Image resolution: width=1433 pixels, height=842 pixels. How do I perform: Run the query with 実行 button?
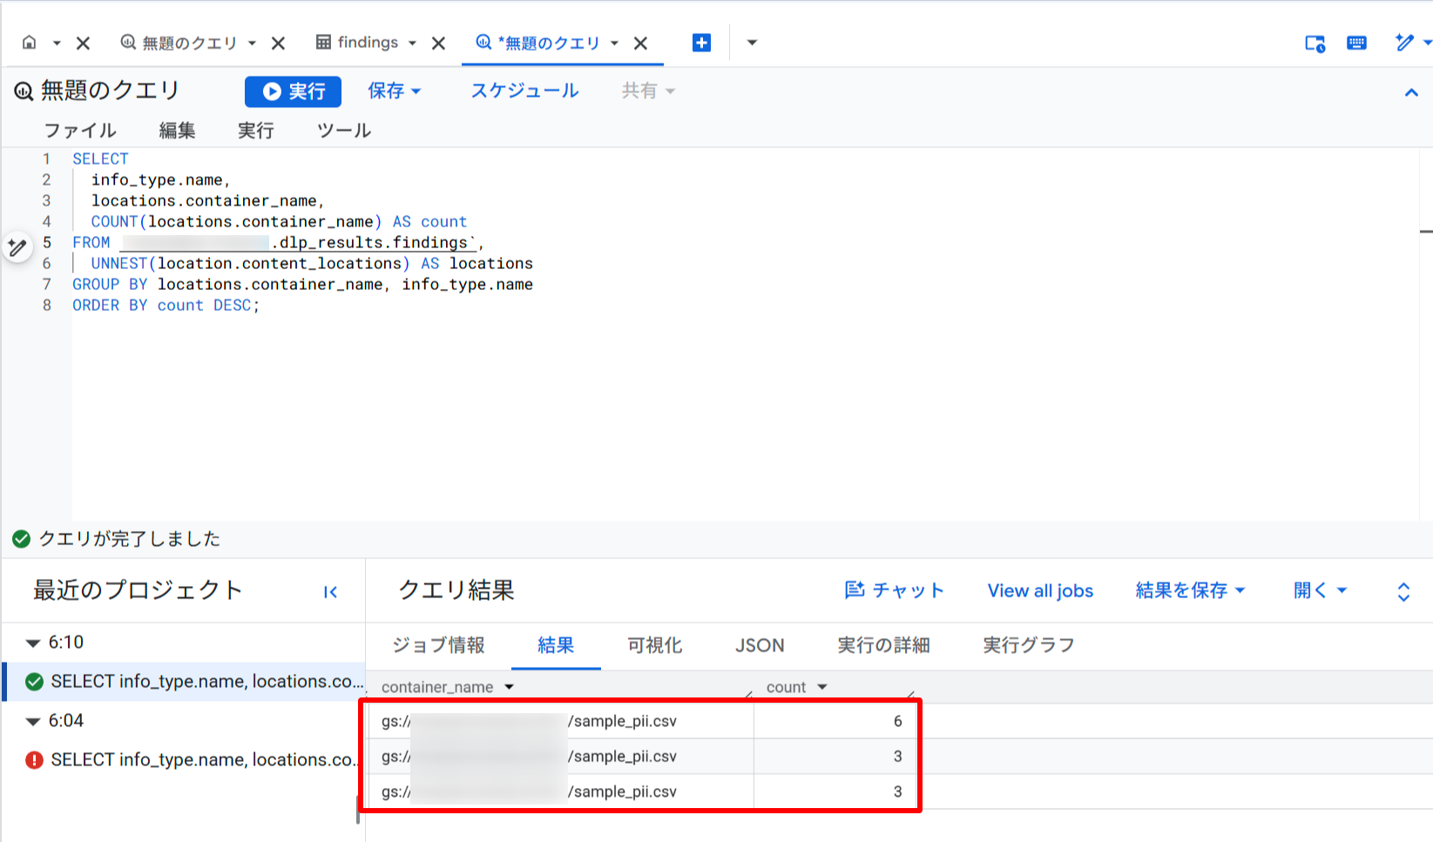click(x=293, y=91)
